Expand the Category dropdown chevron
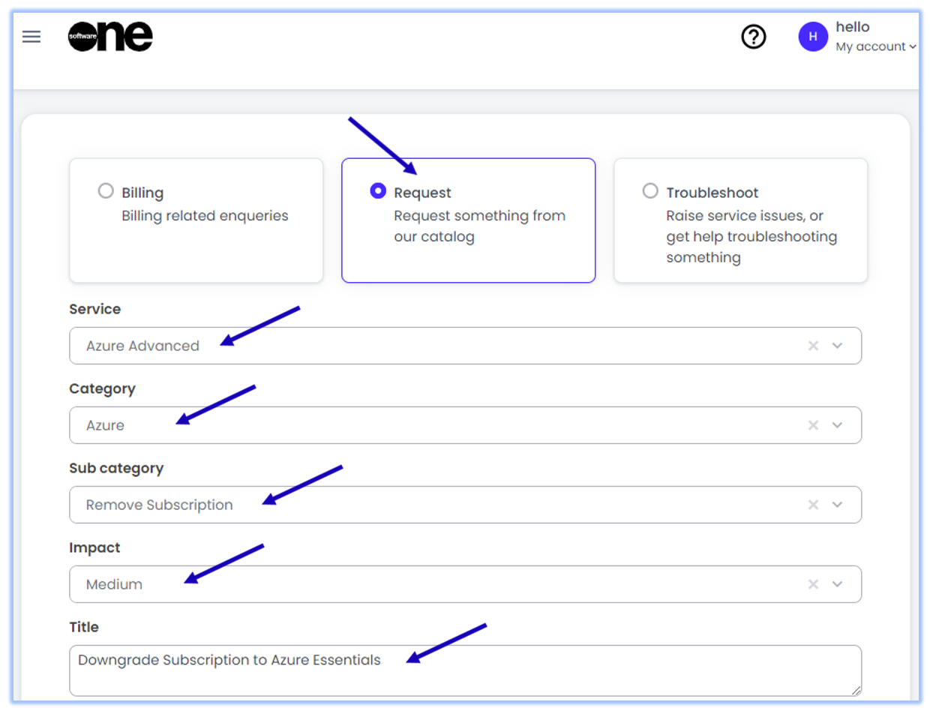The image size is (930, 711). point(838,425)
